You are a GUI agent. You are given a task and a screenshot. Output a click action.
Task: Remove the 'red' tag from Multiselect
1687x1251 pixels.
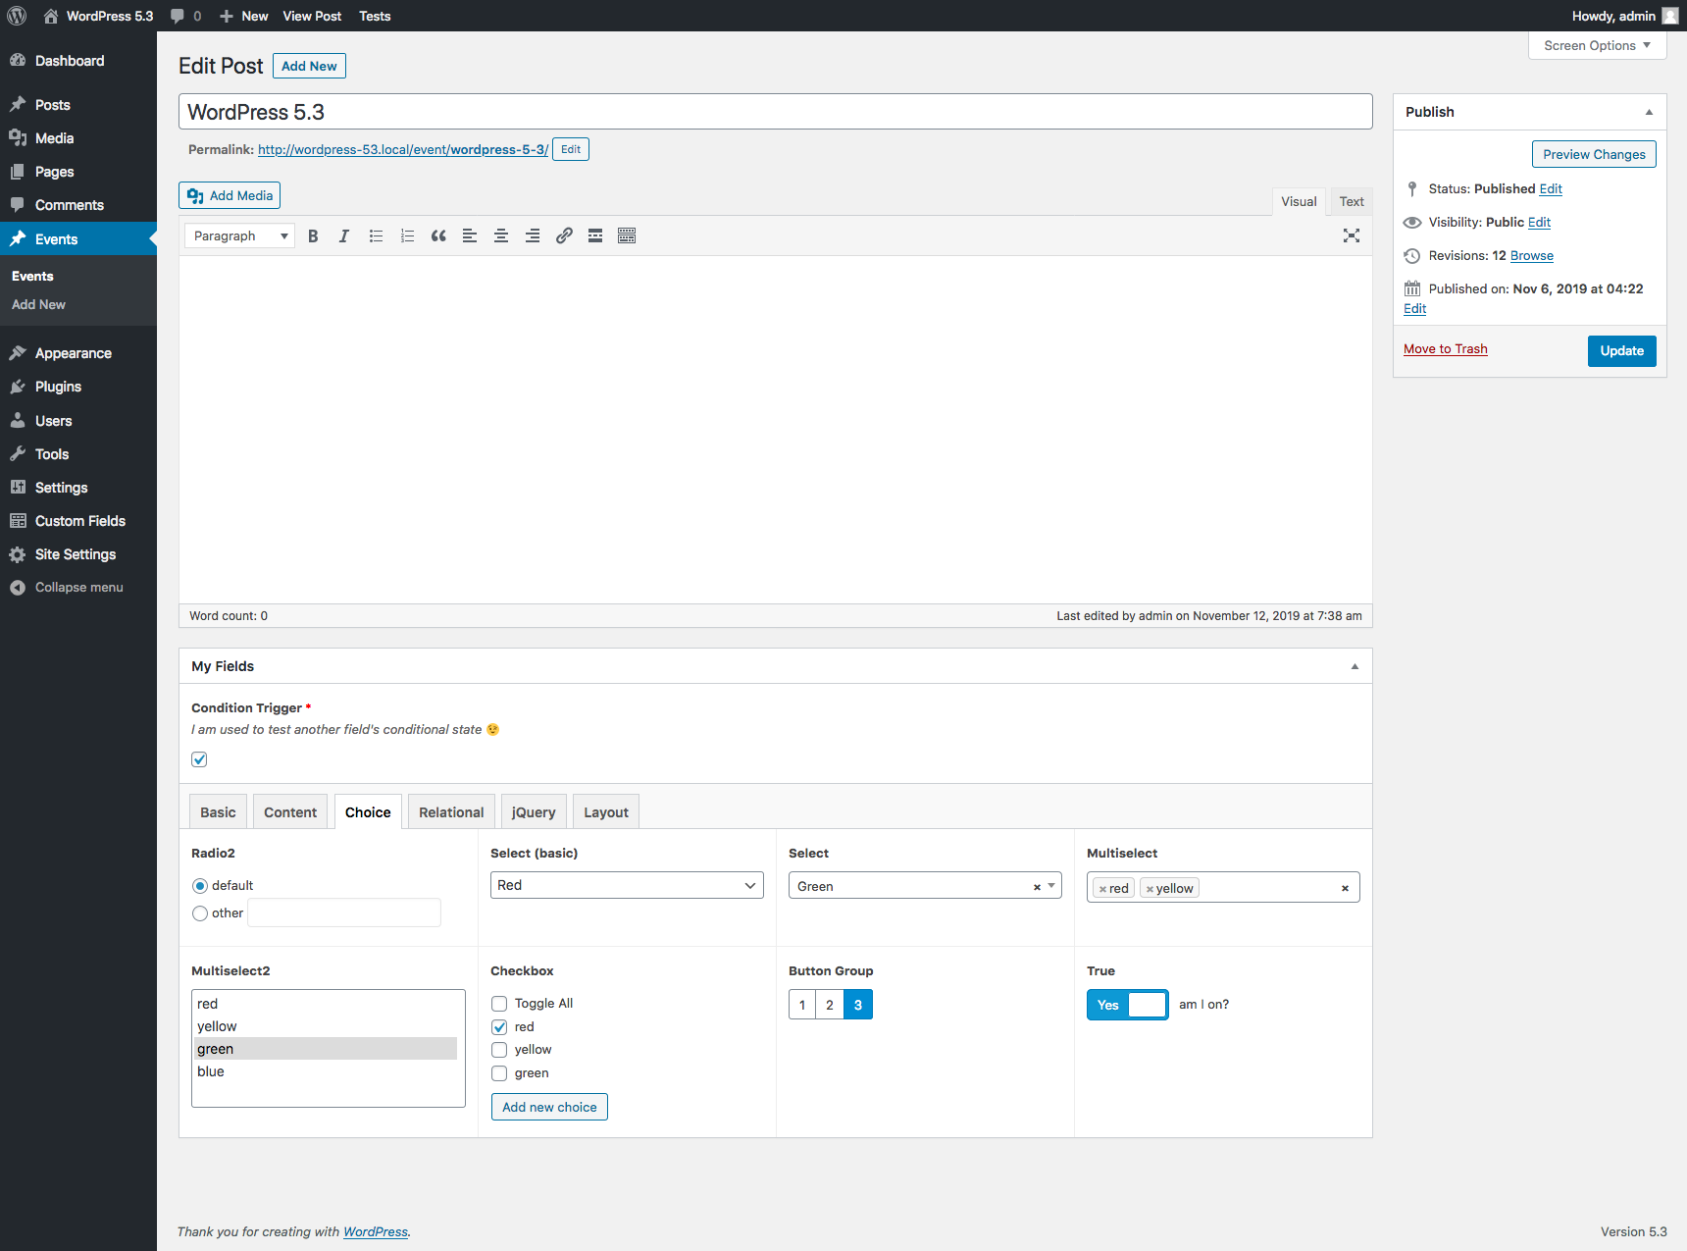pyautogui.click(x=1102, y=889)
